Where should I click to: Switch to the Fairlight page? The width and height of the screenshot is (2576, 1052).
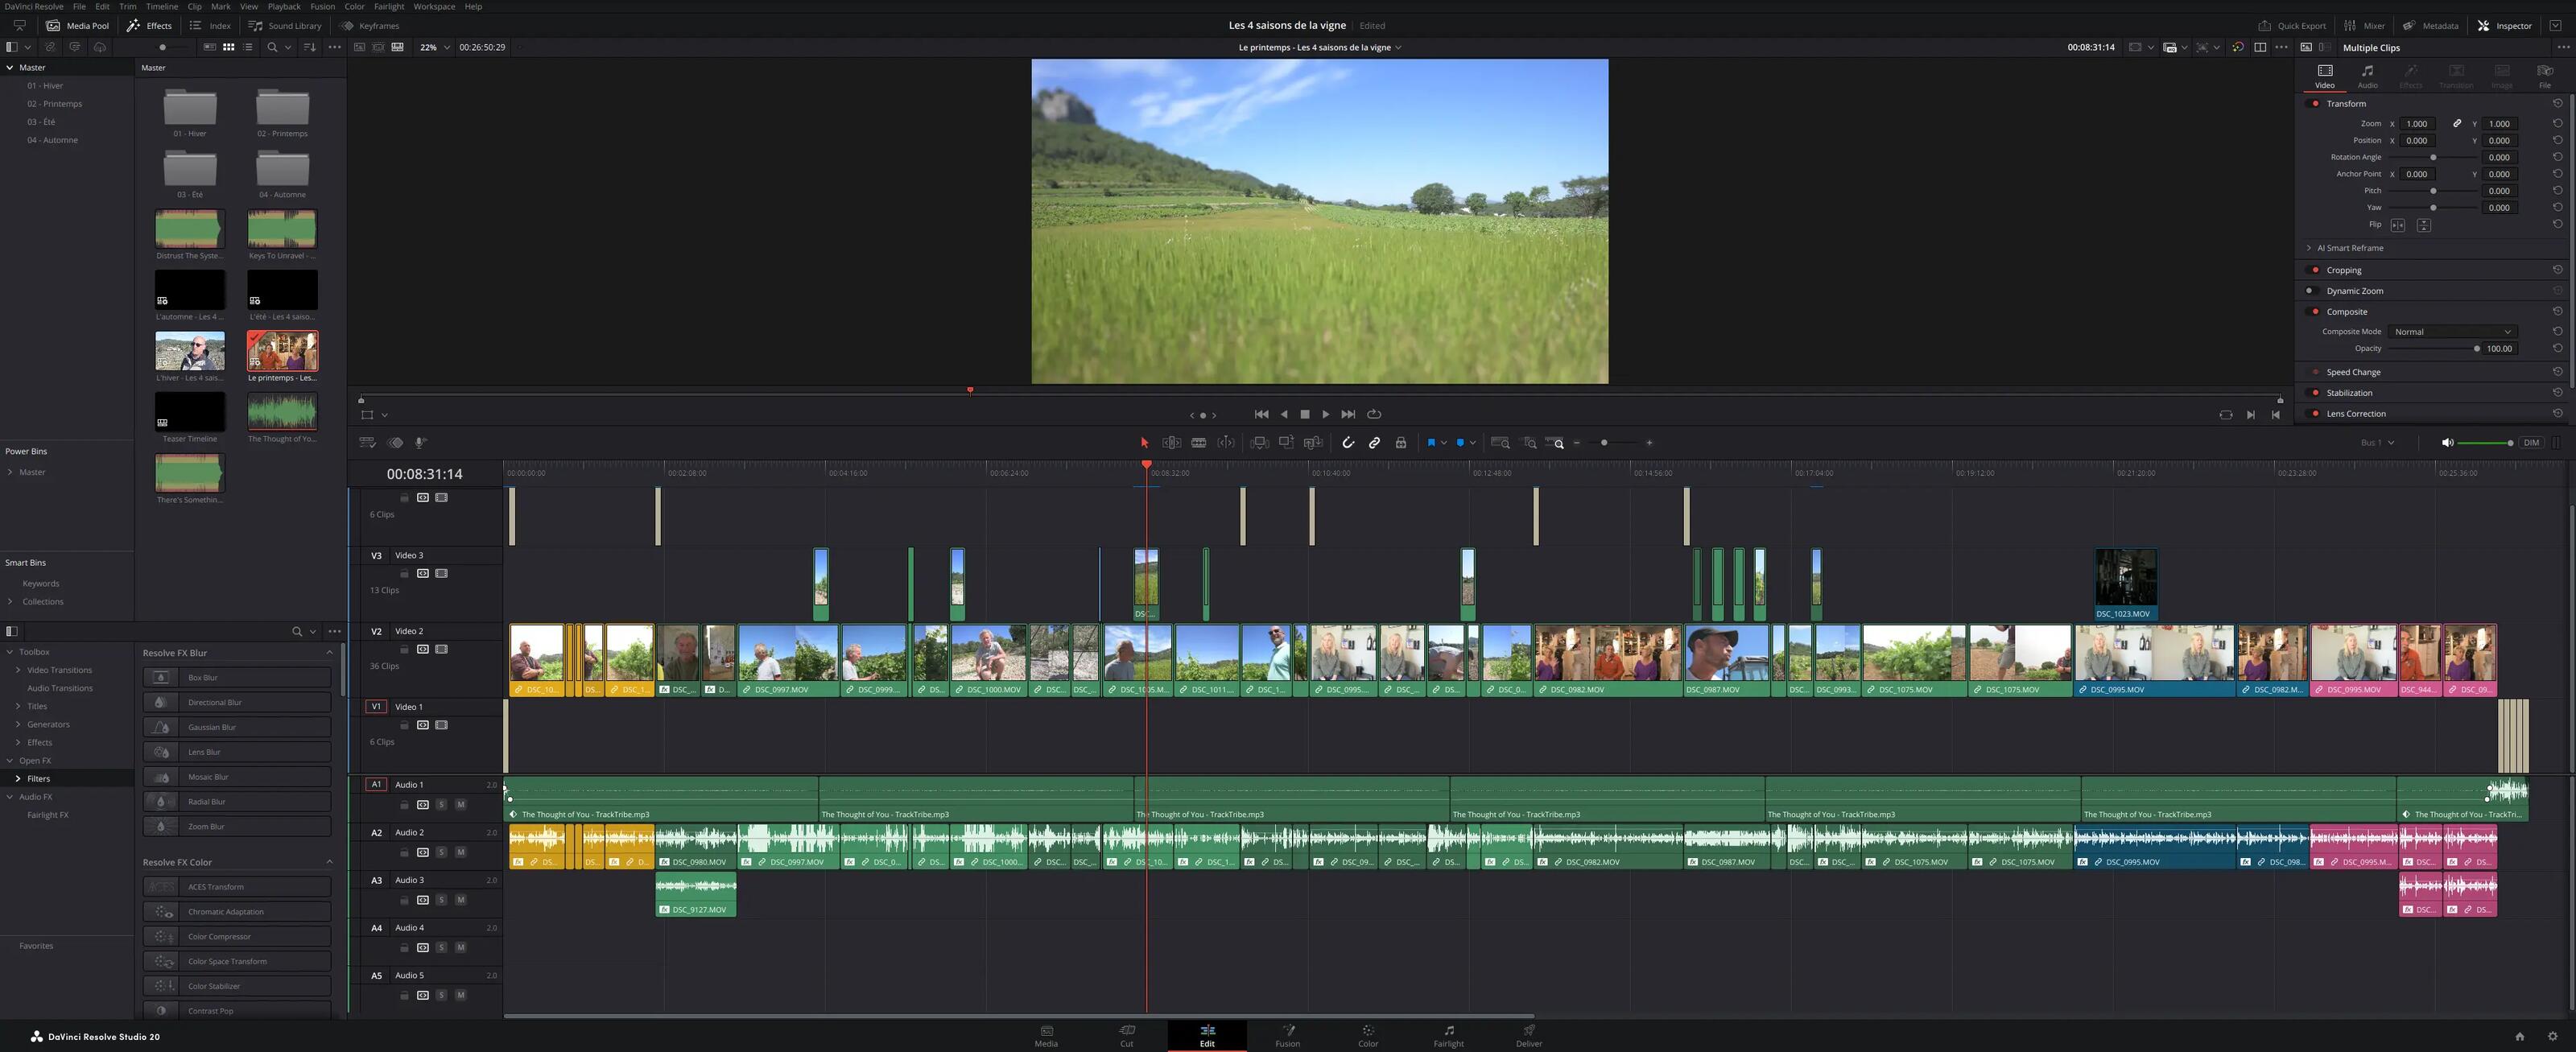pyautogui.click(x=1448, y=1035)
